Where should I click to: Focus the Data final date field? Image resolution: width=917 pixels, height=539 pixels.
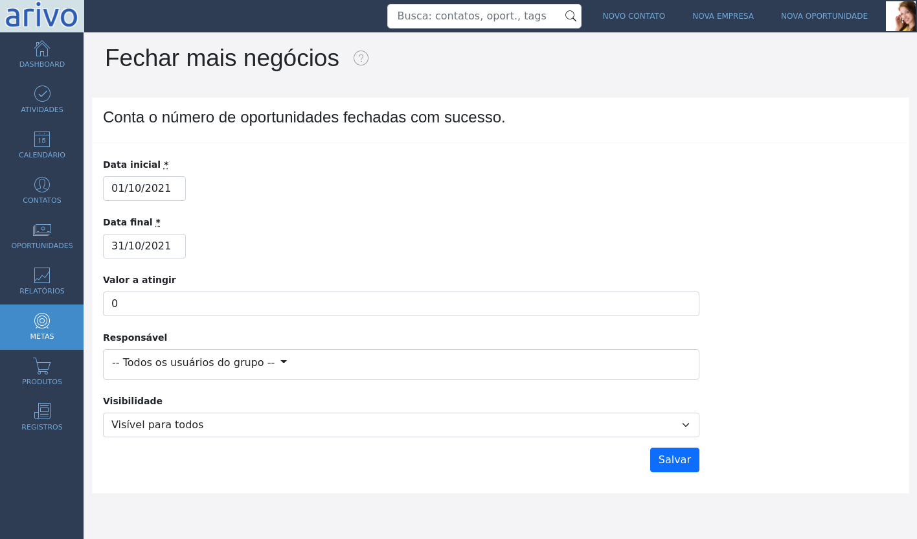tap(144, 246)
